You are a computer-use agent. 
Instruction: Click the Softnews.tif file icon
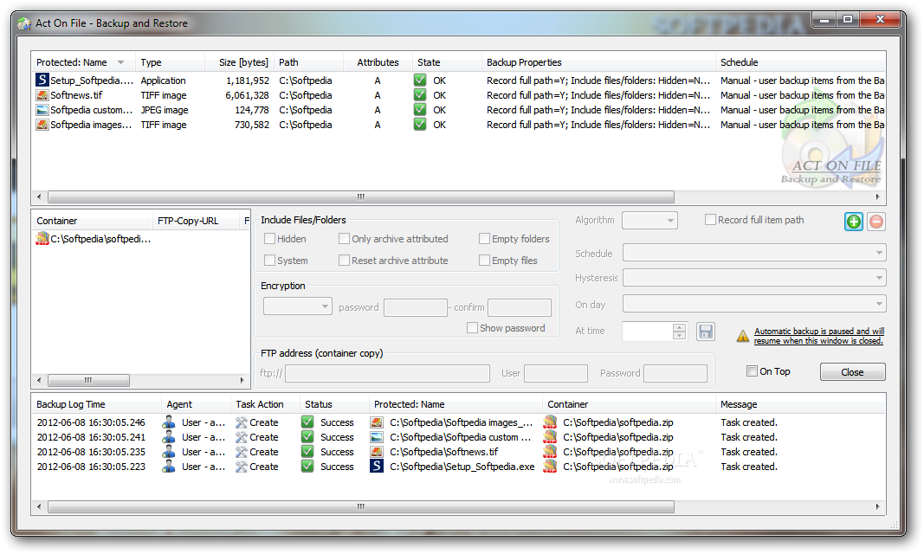click(x=42, y=95)
